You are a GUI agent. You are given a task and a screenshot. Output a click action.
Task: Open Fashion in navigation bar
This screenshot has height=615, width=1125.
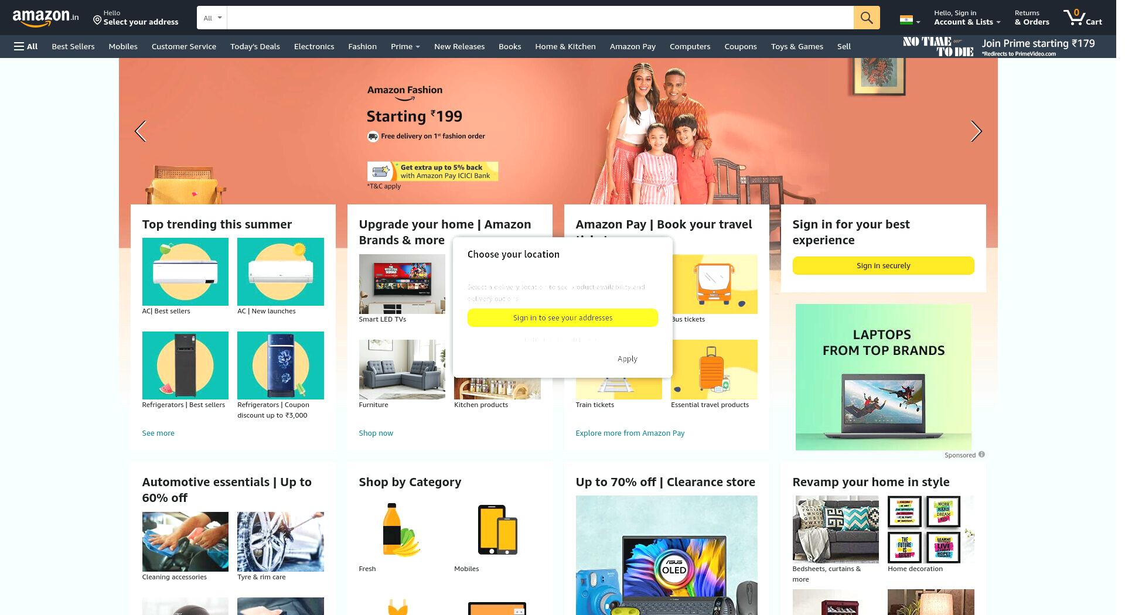click(x=362, y=46)
